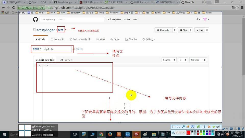
Task: Open Chrome from the taskbar
Action: click(x=101, y=134)
